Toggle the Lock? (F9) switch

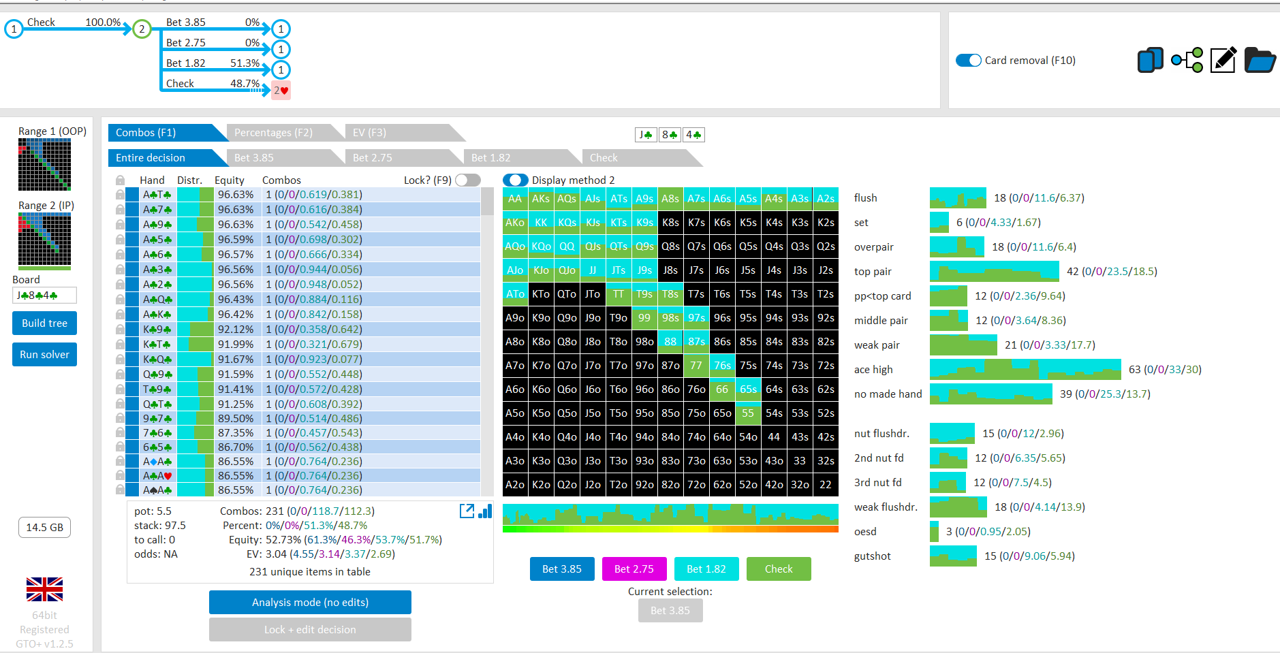467,180
